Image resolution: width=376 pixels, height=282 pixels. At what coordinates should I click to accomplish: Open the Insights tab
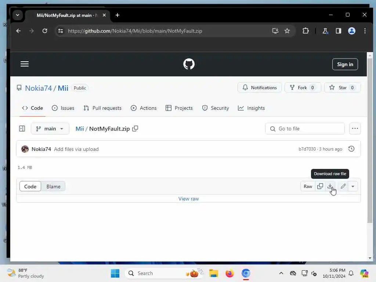[251, 108]
